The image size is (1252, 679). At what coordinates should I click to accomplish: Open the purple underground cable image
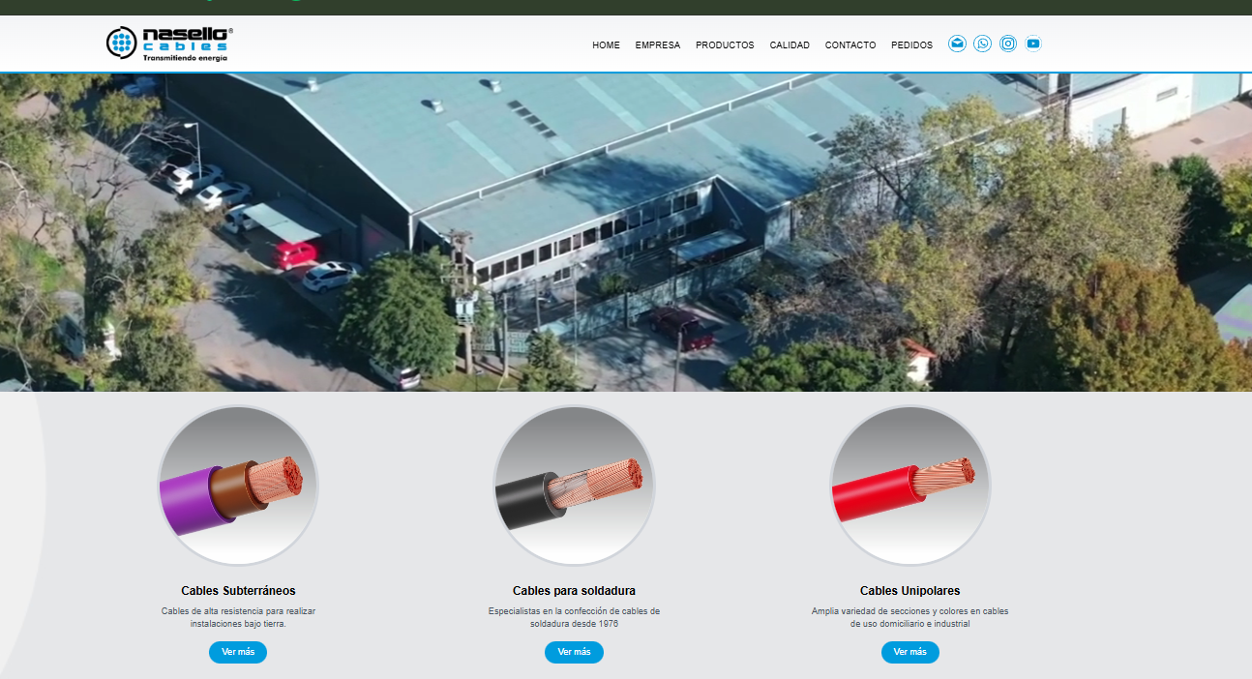238,486
